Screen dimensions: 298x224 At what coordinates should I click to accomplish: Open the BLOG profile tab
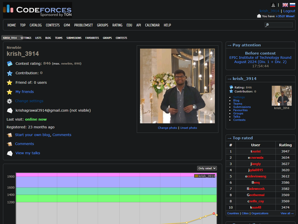pyautogui.click(x=48, y=38)
